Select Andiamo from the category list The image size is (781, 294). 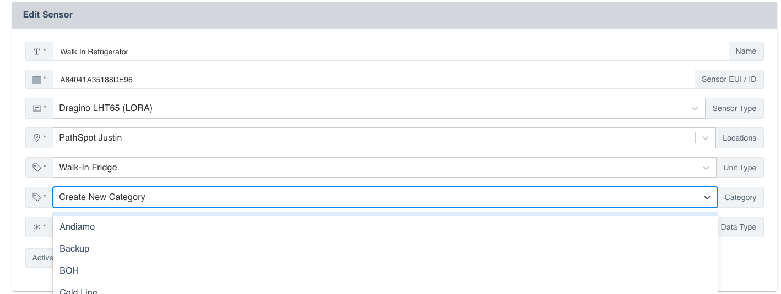77,226
